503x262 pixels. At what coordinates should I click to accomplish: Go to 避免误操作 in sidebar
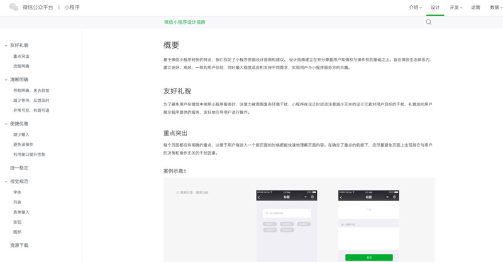click(23, 145)
